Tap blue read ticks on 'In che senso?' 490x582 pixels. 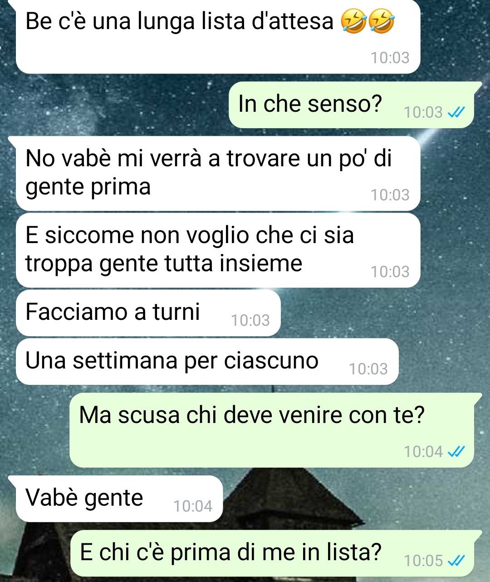pos(456,113)
